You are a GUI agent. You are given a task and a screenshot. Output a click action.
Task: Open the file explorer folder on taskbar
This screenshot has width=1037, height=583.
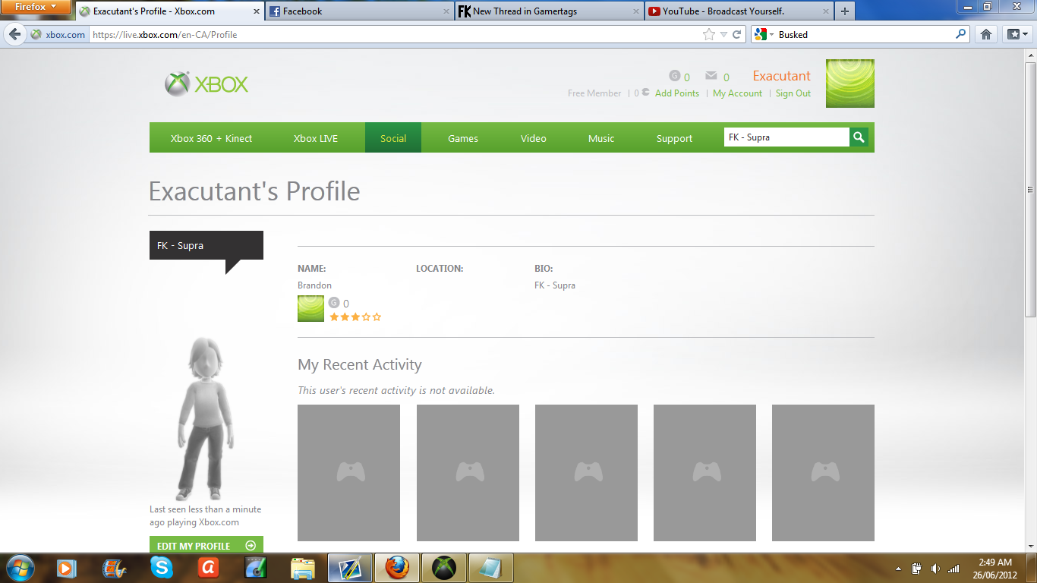click(303, 568)
